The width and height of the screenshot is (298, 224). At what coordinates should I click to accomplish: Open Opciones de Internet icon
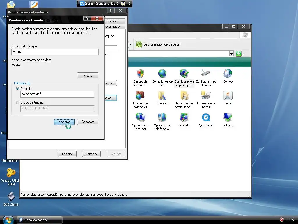(140, 117)
